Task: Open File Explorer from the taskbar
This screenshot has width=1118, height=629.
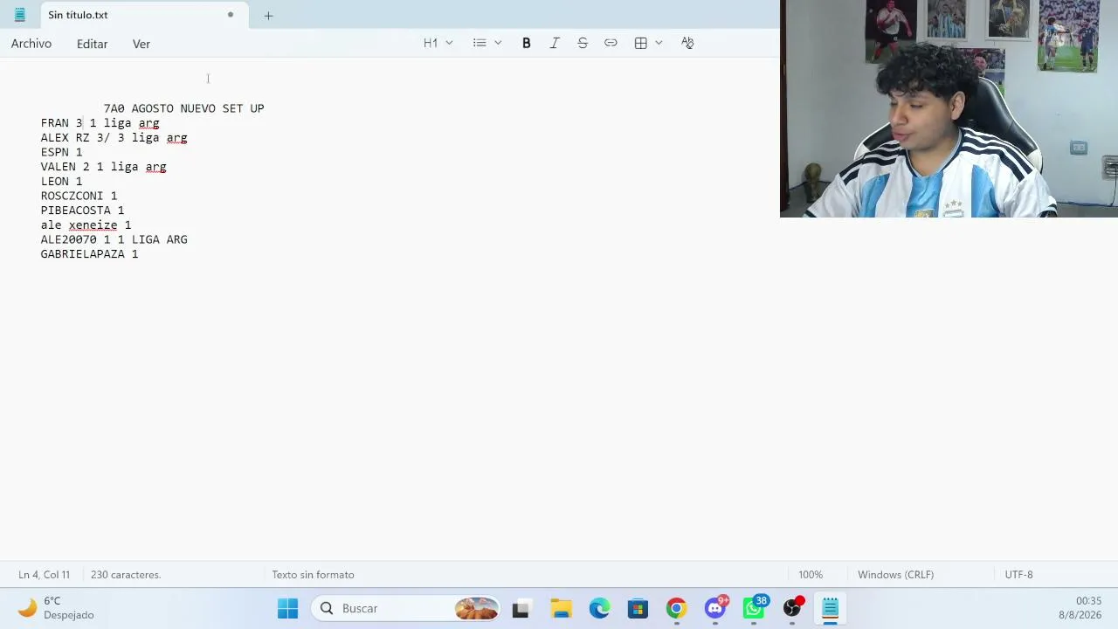Action: coord(561,608)
